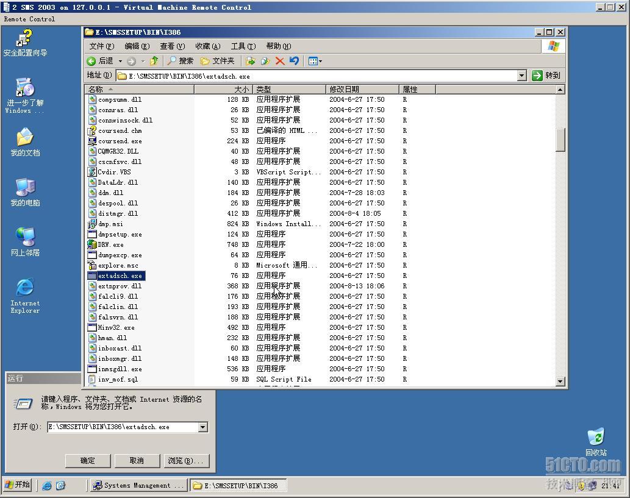Click the Explorer address bar field
This screenshot has height=498, width=630.
pos(317,76)
